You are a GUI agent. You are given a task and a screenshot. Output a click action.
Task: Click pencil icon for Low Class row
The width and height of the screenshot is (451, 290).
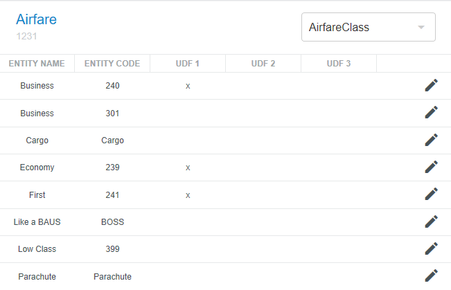click(x=431, y=248)
